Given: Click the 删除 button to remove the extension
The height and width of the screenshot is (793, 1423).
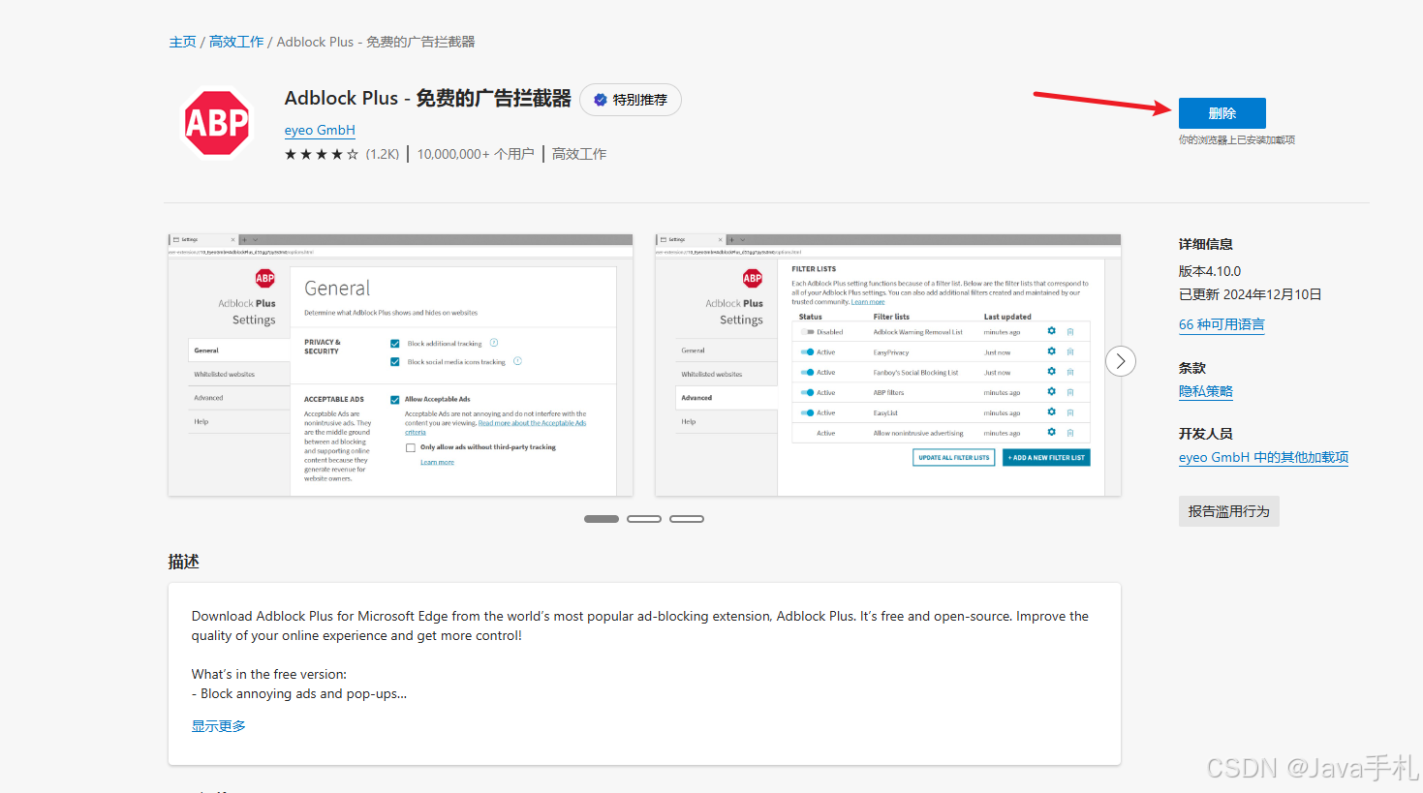Looking at the screenshot, I should point(1222,113).
